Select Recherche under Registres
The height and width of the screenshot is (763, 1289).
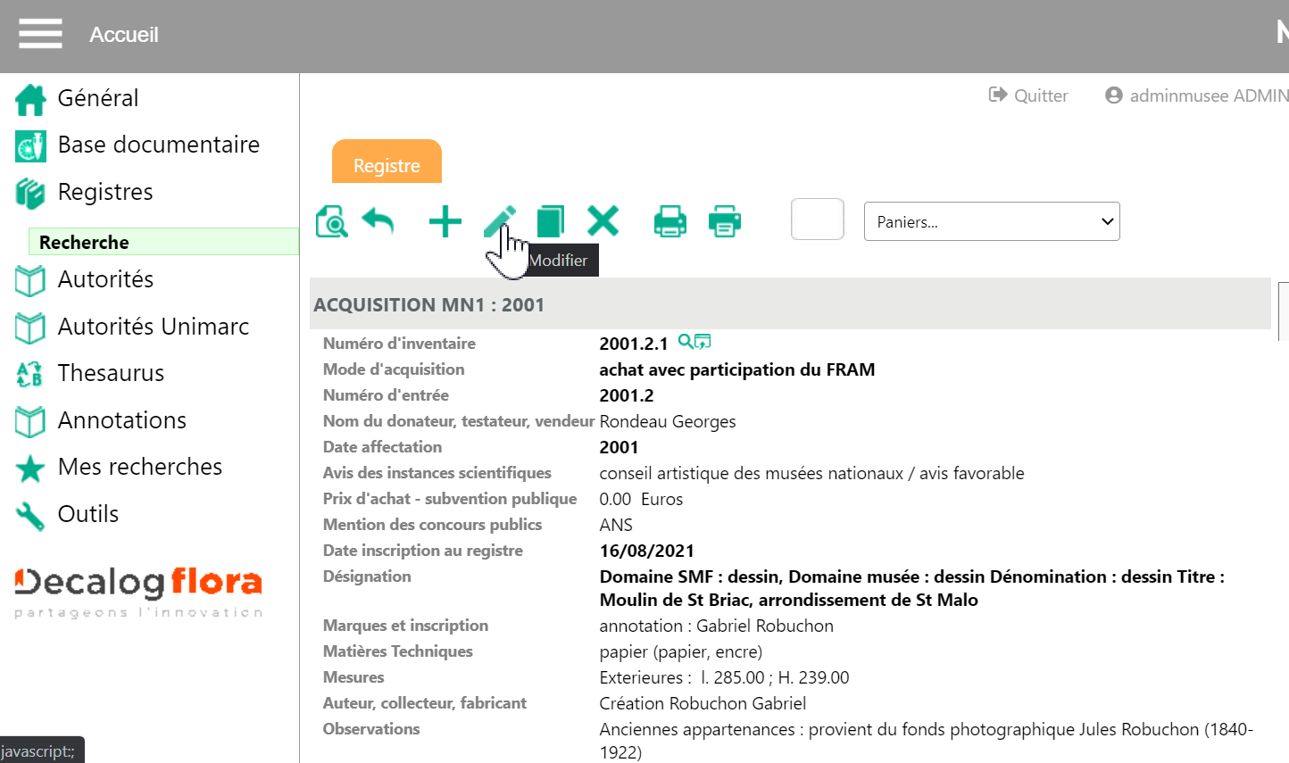pos(84,242)
